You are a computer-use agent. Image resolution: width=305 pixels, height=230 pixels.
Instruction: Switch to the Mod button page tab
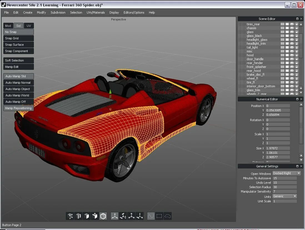8,25
